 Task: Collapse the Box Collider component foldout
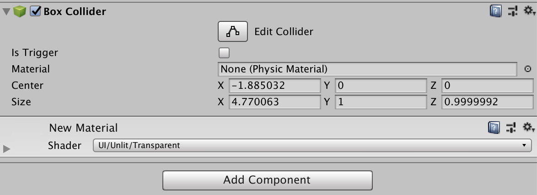coord(6,12)
